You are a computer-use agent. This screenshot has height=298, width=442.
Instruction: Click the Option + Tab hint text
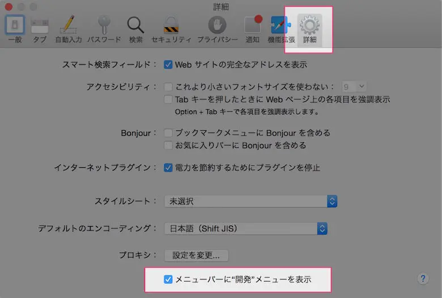pyautogui.click(x=247, y=112)
